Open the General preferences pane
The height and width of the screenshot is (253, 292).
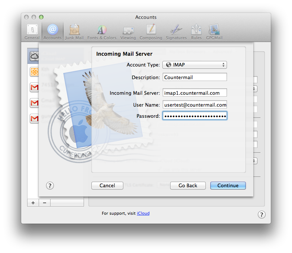pos(32,32)
